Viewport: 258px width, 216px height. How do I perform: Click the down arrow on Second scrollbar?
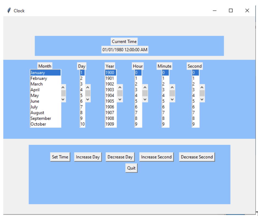tap(202, 99)
